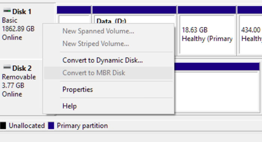The width and height of the screenshot is (262, 142).
Task: Click the Disk 2 removable drive icon
Action: (x=7, y=67)
